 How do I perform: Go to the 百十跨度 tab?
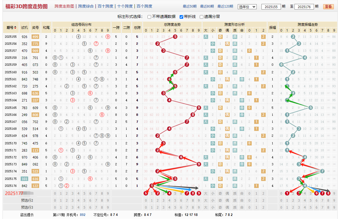tap(106, 6)
